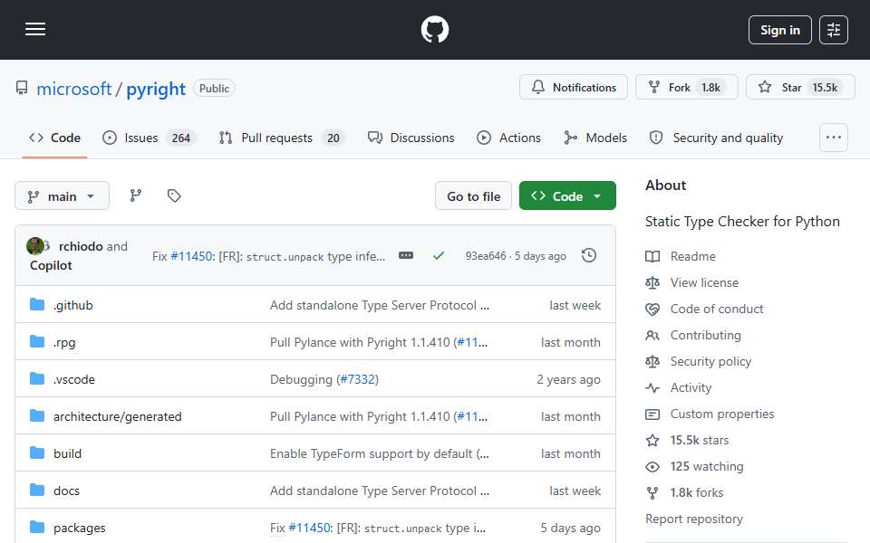Click the View license scale icon
This screenshot has width=870, height=543.
652,282
